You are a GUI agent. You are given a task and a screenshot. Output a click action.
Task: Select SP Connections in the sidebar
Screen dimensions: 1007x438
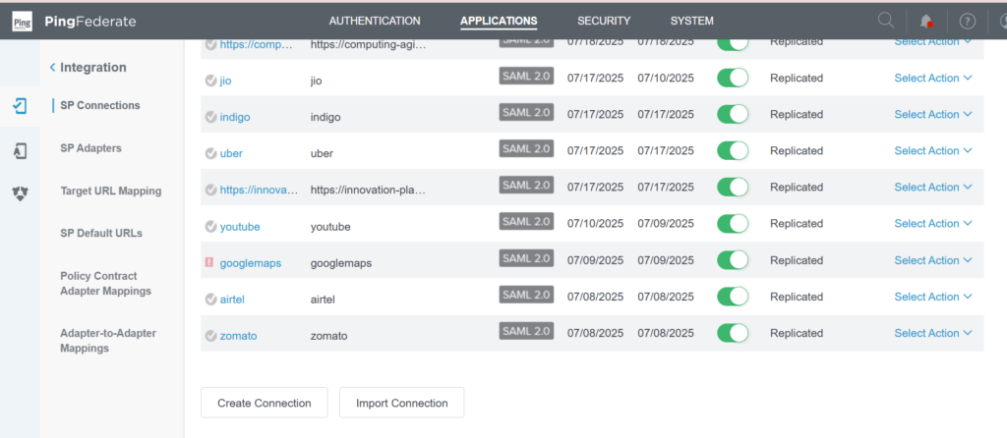tap(100, 105)
